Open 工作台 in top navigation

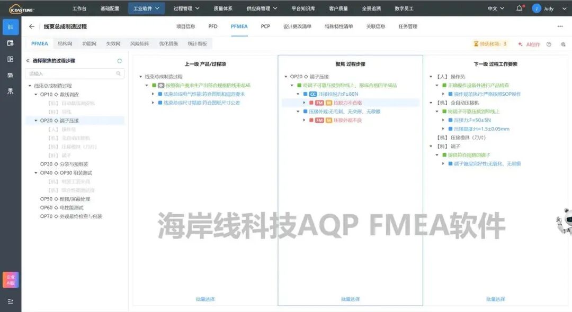[79, 8]
